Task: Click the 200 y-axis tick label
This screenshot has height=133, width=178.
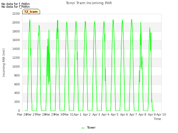Action: point(17,102)
